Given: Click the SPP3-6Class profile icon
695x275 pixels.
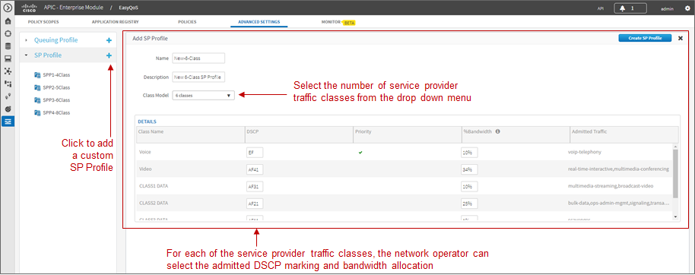Looking at the screenshot, I should (x=38, y=100).
